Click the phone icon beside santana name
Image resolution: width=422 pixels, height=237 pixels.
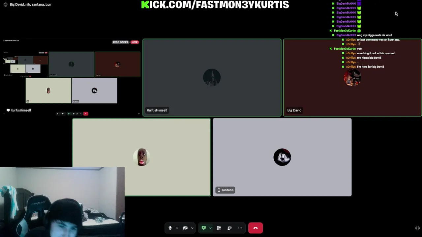pyautogui.click(x=219, y=190)
